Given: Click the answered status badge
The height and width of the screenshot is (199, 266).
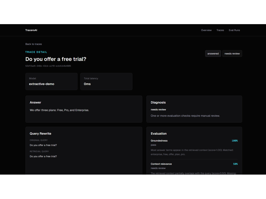Looking at the screenshot, I should 213,54.
